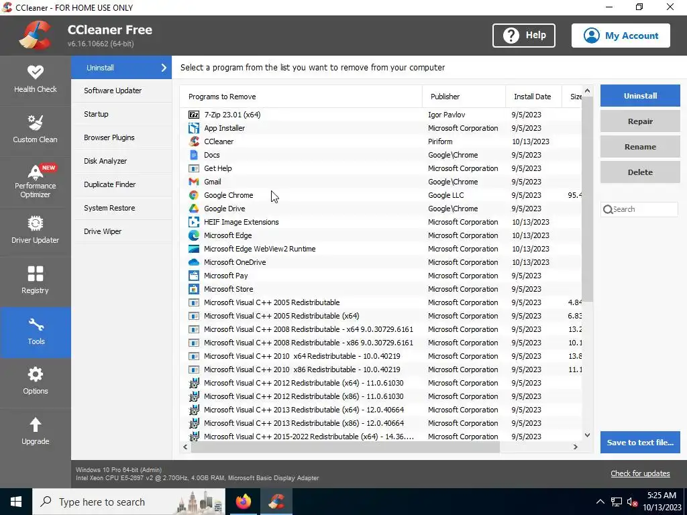Click the HEIF Image Extensions icon
The image size is (687, 515).
194,222
